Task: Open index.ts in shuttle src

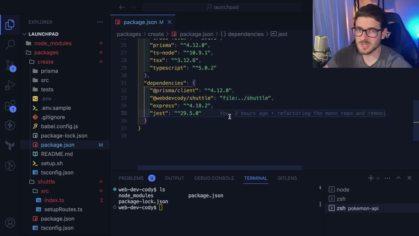Action: point(65,200)
